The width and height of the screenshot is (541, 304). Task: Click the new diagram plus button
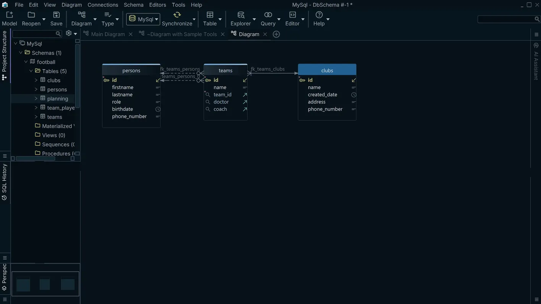click(276, 34)
